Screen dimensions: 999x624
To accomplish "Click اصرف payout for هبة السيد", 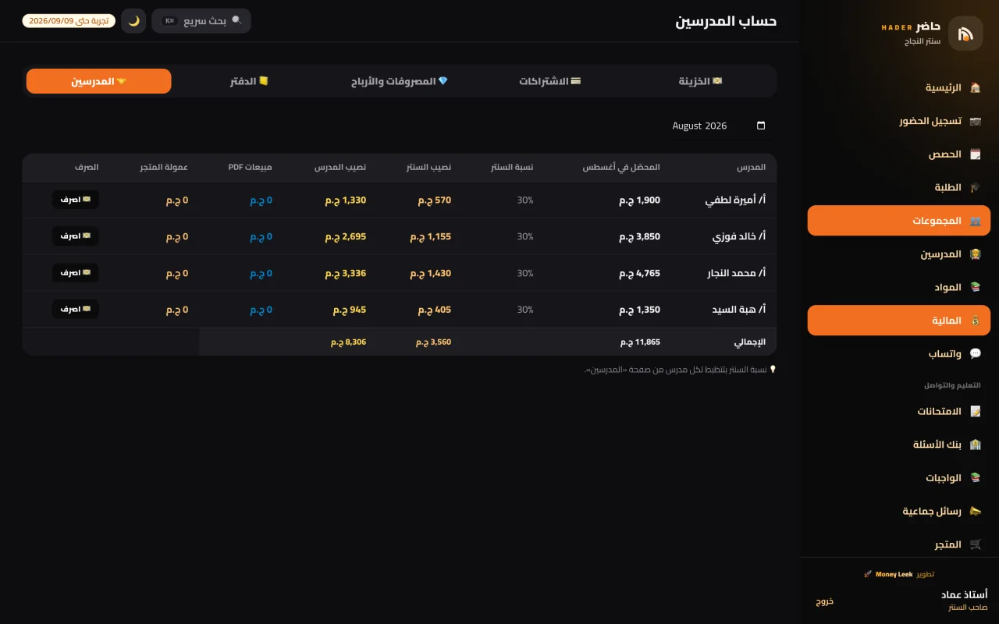I will (x=76, y=310).
